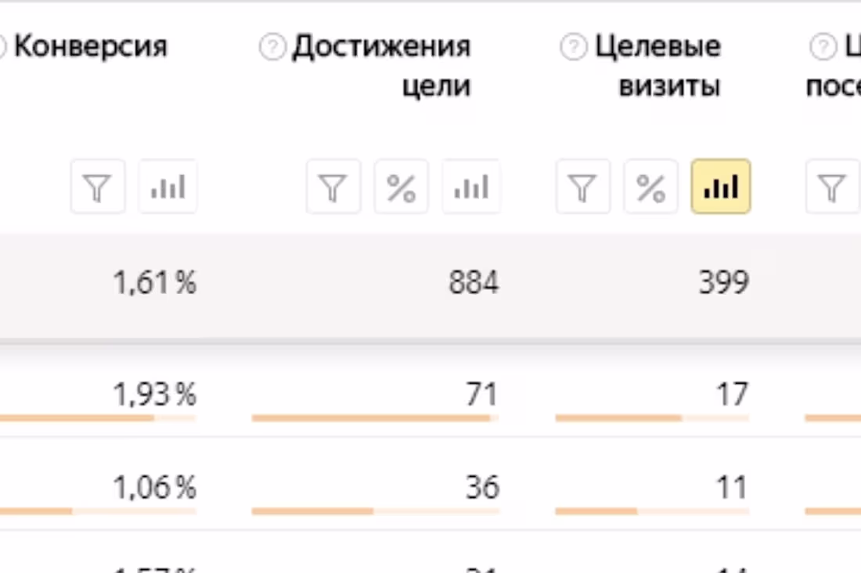
Task: Show bar chart for Достижения цели
Action: point(471,187)
